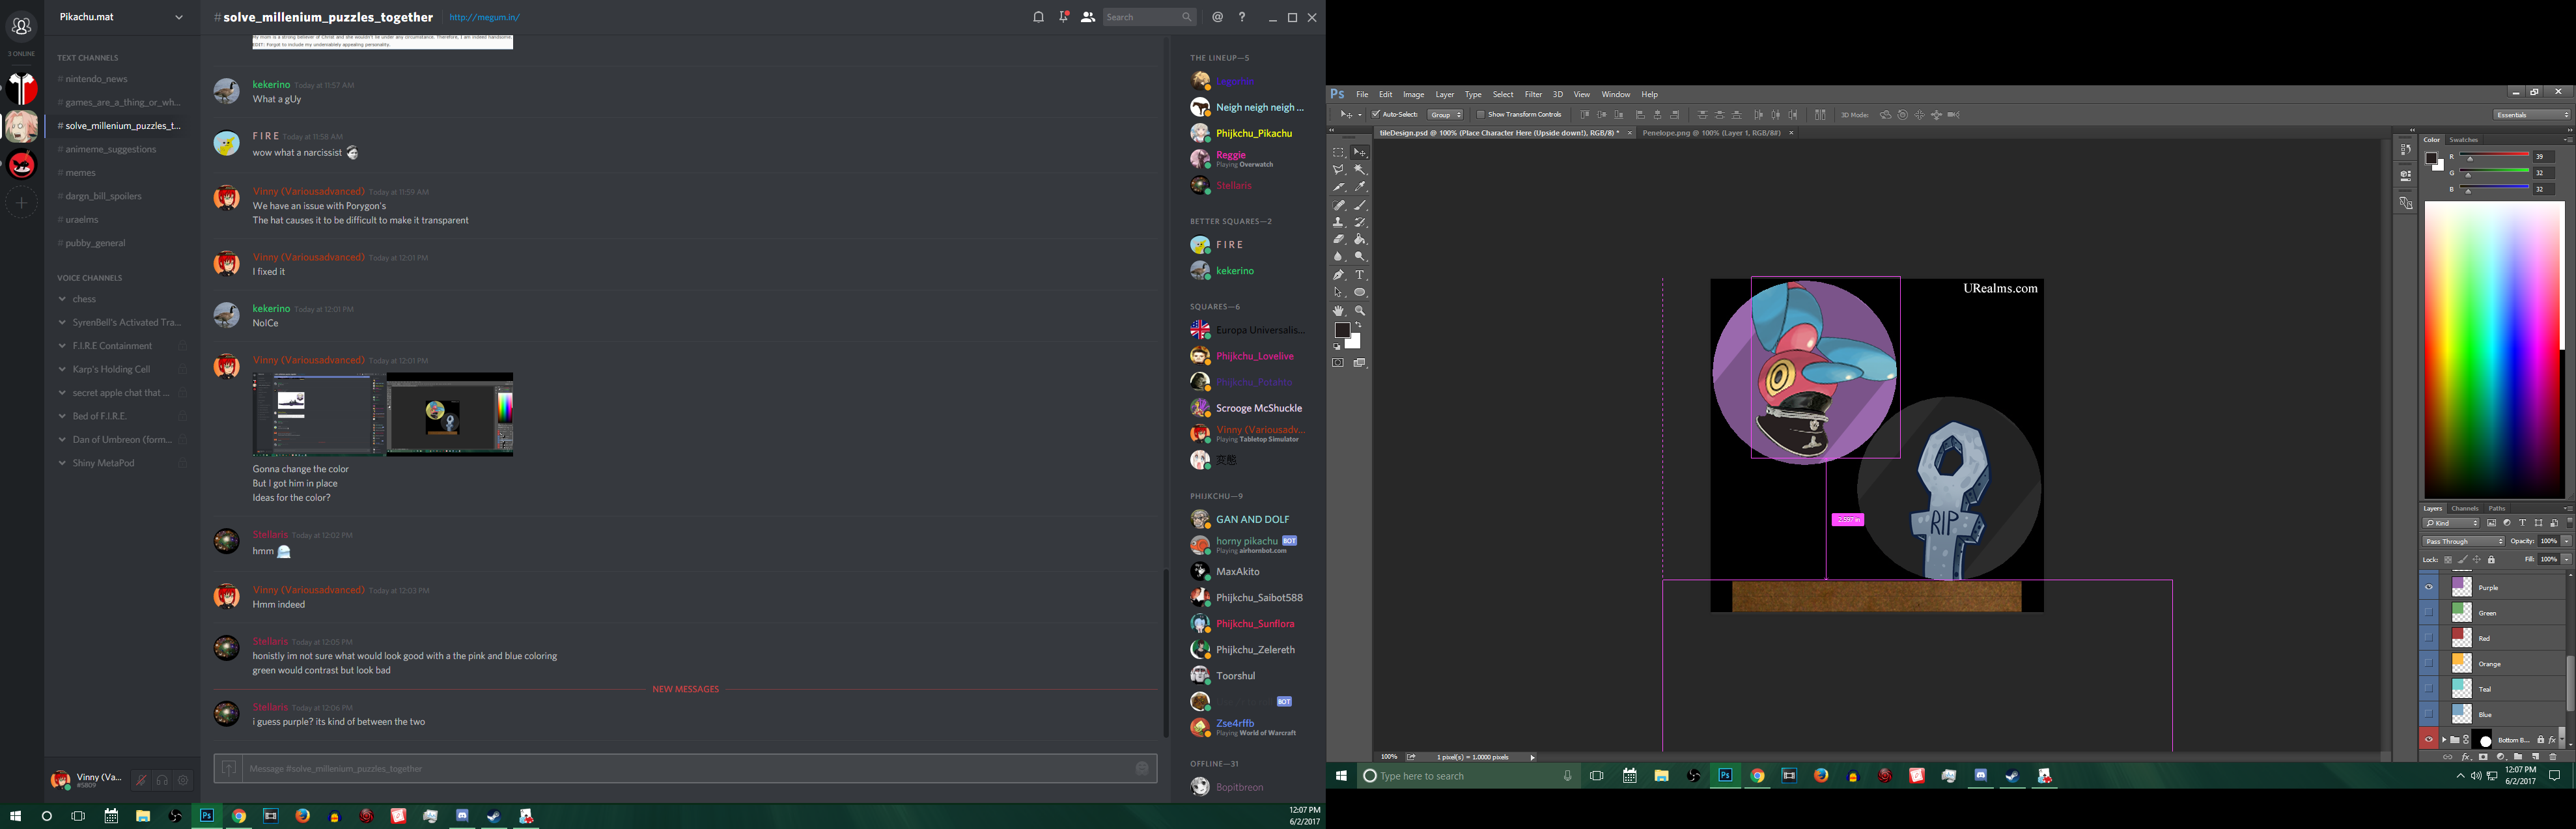Image resolution: width=2576 pixels, height=829 pixels.
Task: Show the Red layer
Action: coord(2429,638)
